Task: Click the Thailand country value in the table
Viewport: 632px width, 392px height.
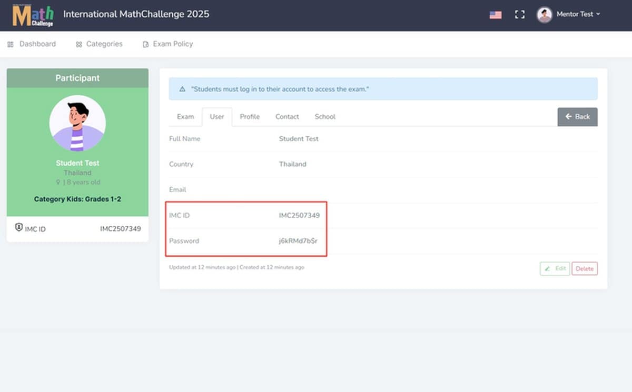Action: [x=292, y=164]
